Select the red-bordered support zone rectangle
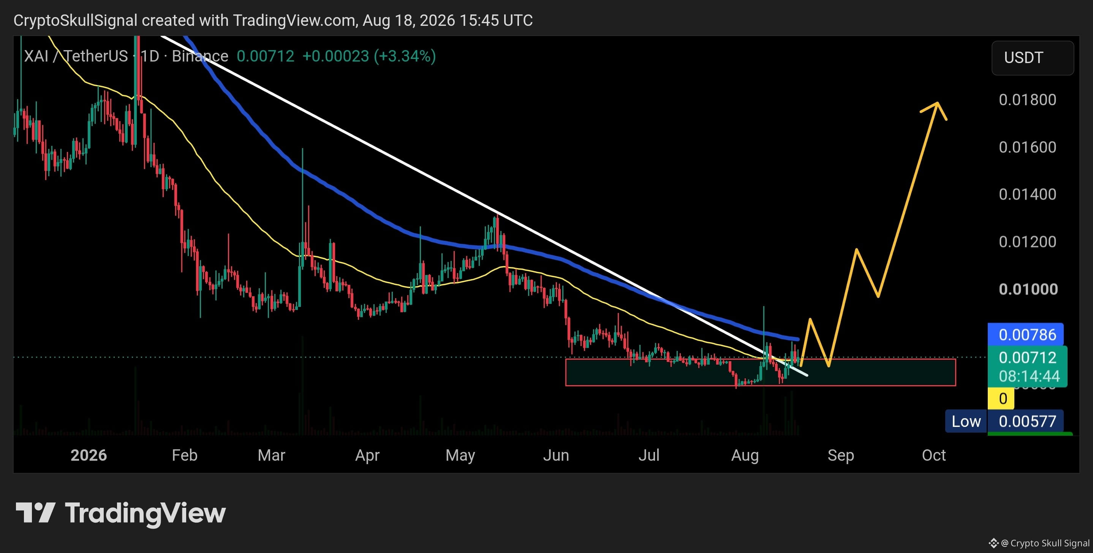This screenshot has height=553, width=1093. (760, 372)
